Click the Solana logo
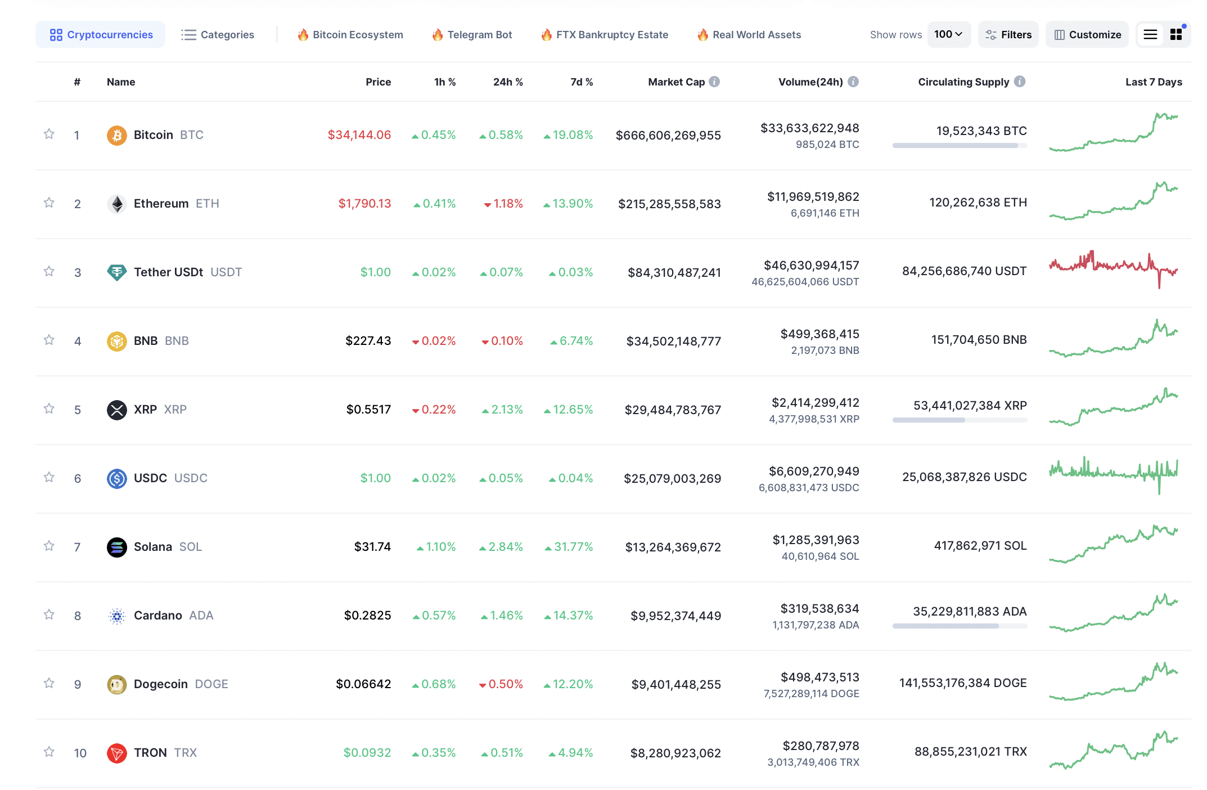Screen dimensions: 1207x790 116,547
